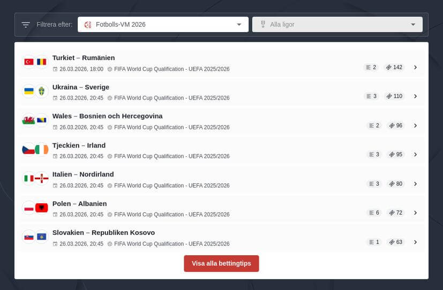Click the filter icon beside Filtrera efter

(x=25, y=25)
